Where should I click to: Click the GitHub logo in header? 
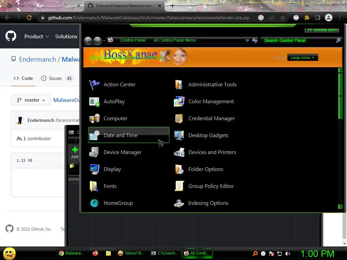coord(11,36)
